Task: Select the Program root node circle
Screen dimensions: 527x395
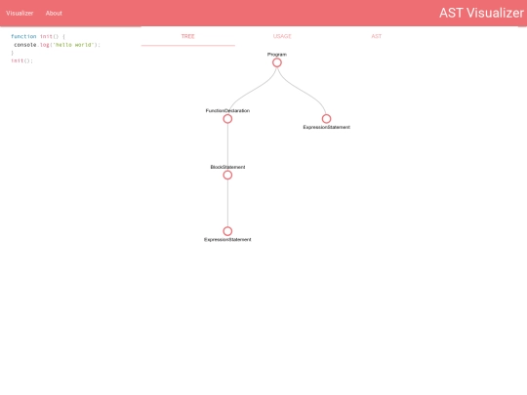Action: 277,62
